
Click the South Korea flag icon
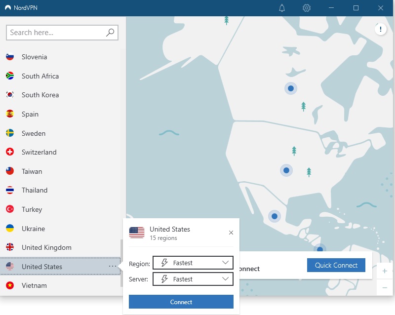tap(10, 95)
